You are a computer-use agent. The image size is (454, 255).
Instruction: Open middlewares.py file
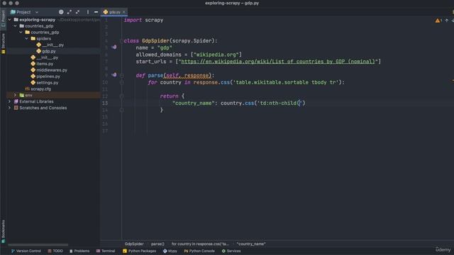pos(52,70)
